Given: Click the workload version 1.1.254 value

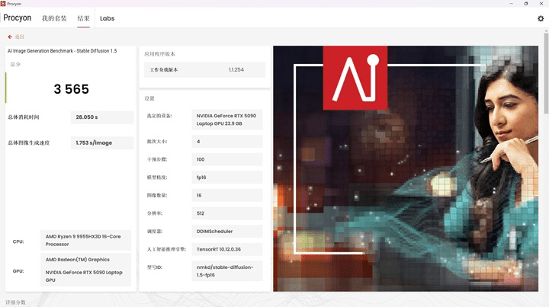Looking at the screenshot, I should (236, 69).
